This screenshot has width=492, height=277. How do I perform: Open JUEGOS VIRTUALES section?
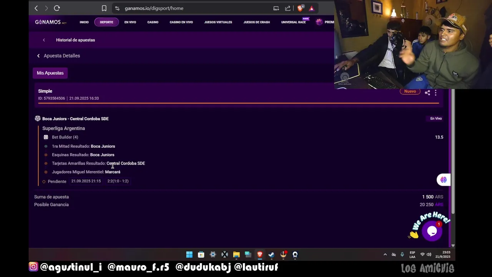(218, 22)
